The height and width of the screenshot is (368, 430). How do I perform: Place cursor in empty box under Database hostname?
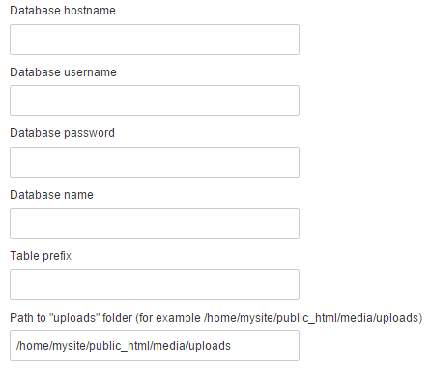[155, 40]
